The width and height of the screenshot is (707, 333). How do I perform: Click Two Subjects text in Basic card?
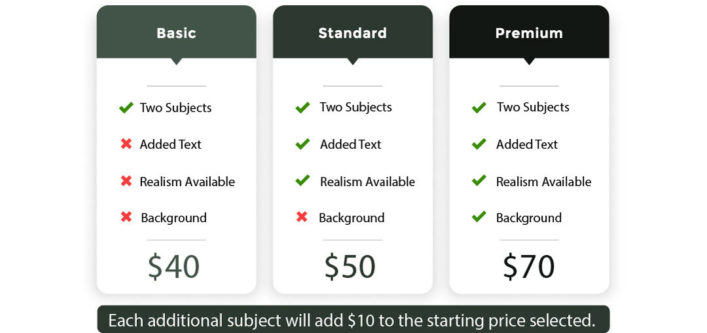[175, 108]
